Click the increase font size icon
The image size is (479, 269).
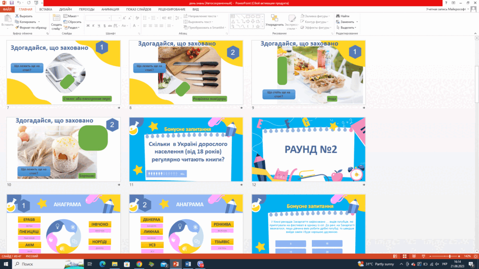[x=124, y=18]
